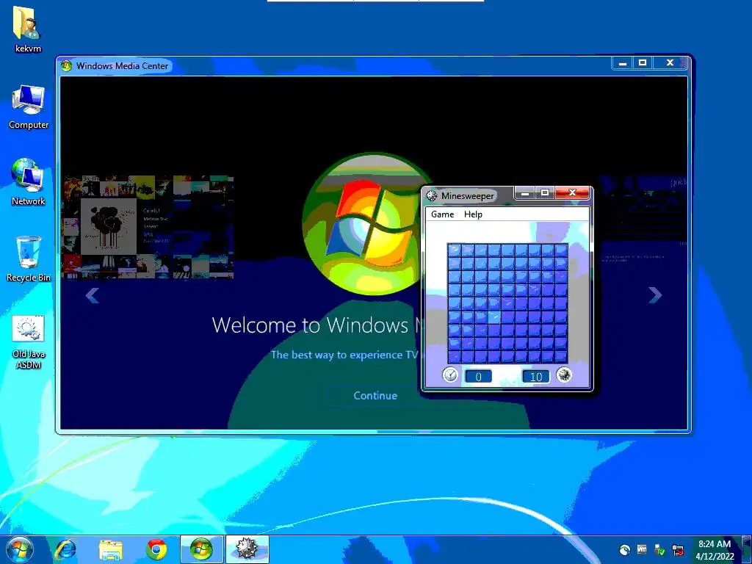This screenshot has height=564, width=752.
Task: Click the Minesweeper timer value 0
Action: 478,377
